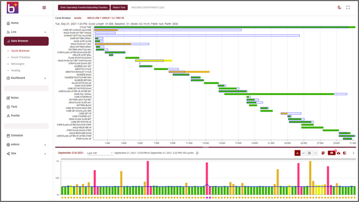Refresh the cycle range
The width and height of the screenshot is (359, 202).
click(x=197, y=153)
